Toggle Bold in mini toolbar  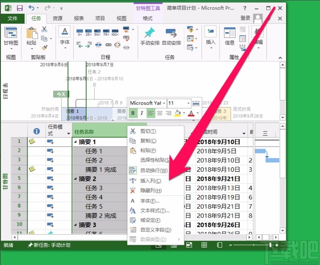point(133,113)
